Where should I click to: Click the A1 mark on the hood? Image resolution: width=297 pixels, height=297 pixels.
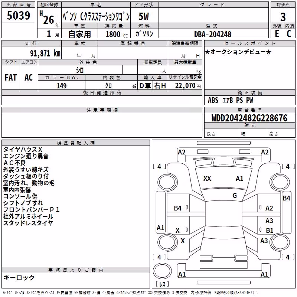point(239,179)
